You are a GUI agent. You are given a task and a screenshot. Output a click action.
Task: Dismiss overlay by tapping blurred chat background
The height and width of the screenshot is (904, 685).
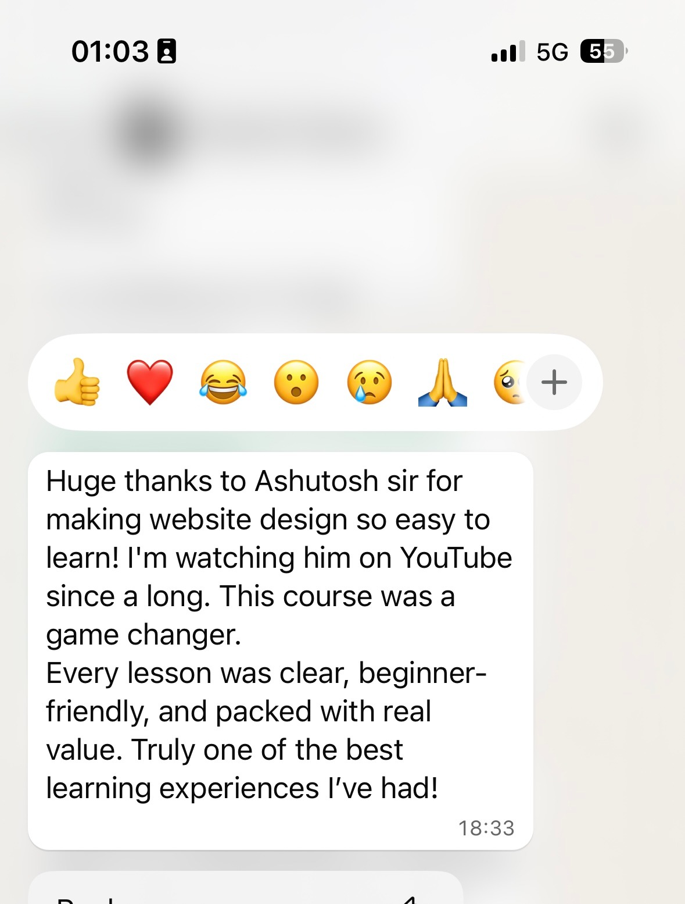point(610,582)
